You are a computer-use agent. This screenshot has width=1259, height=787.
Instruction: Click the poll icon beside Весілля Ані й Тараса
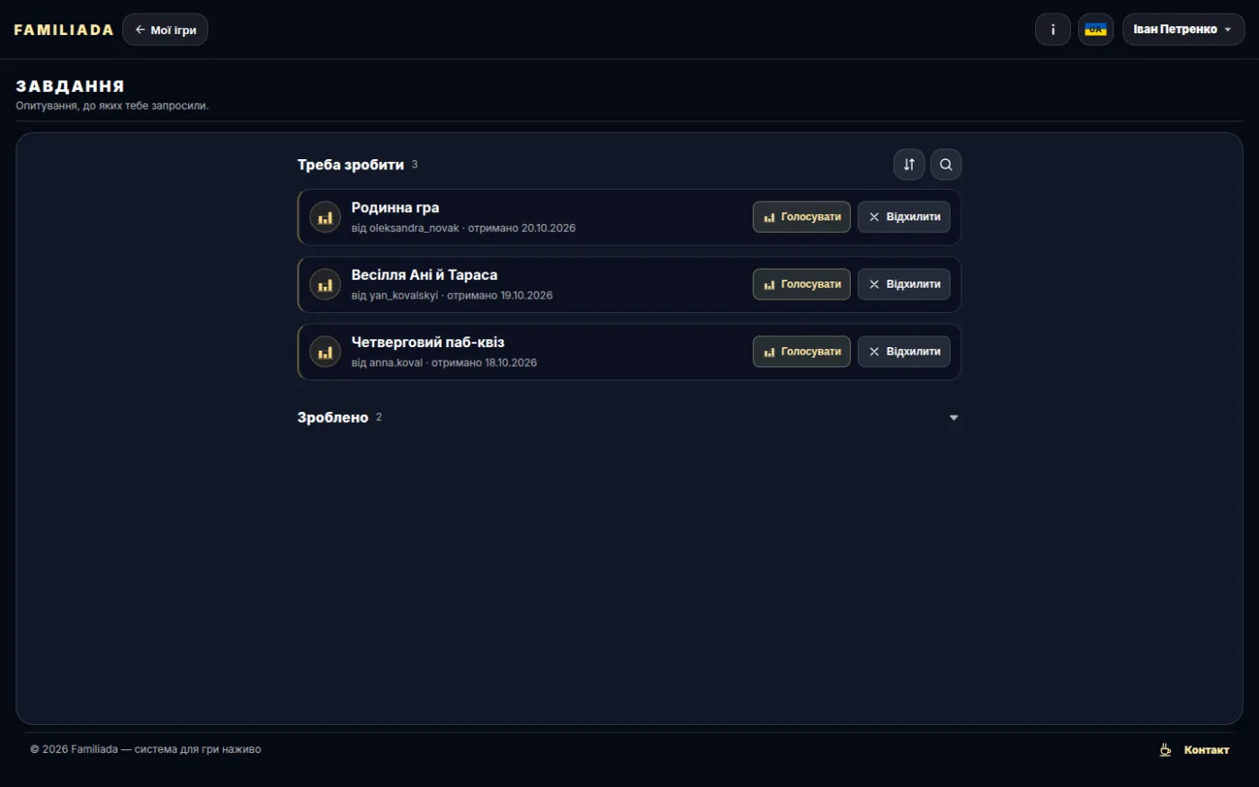325,285
